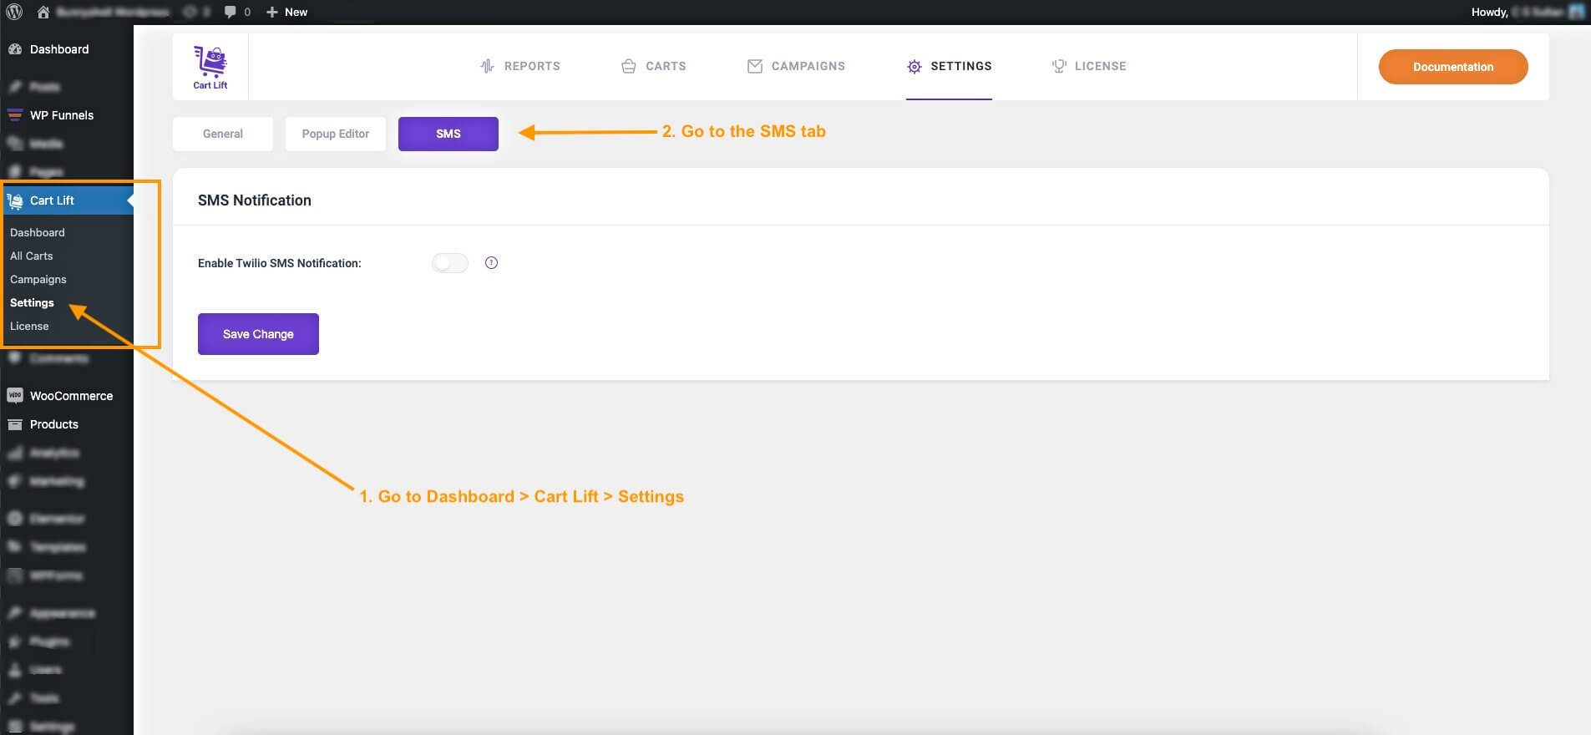
Task: Switch to the General settings tab
Action: point(223,134)
